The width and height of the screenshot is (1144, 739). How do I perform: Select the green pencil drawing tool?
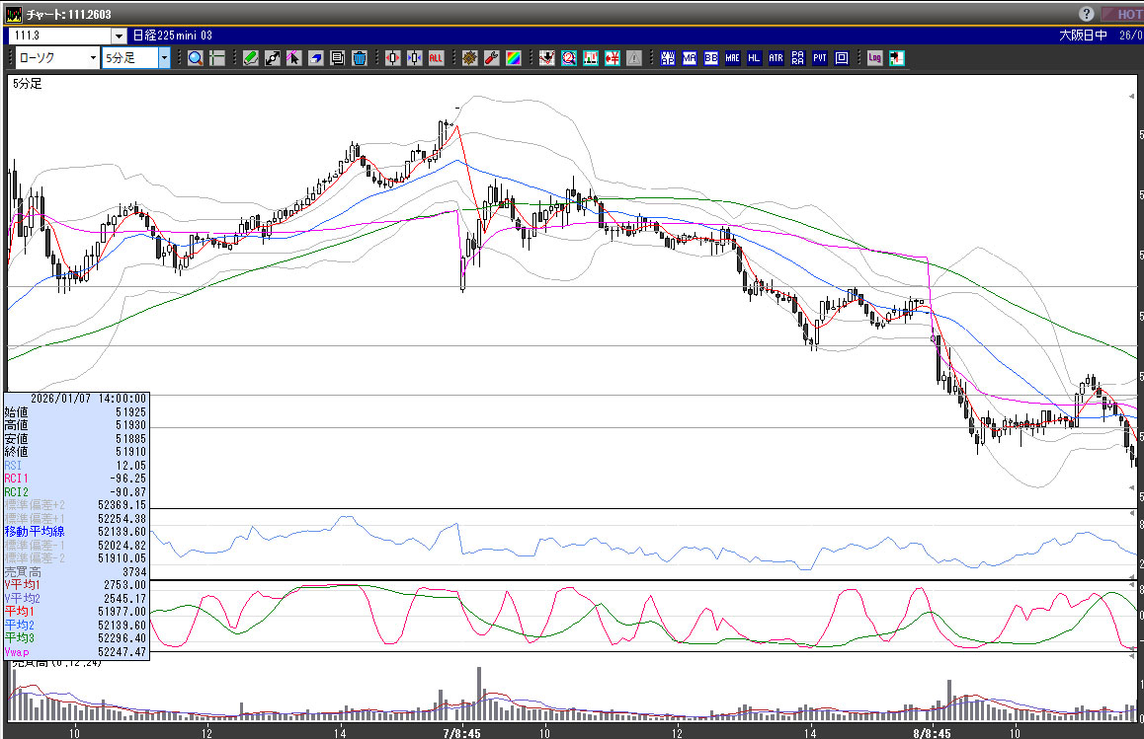tap(251, 58)
